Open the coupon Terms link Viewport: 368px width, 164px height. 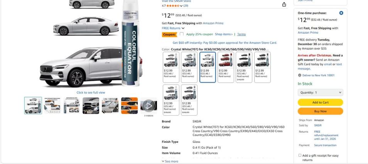tap(241, 34)
